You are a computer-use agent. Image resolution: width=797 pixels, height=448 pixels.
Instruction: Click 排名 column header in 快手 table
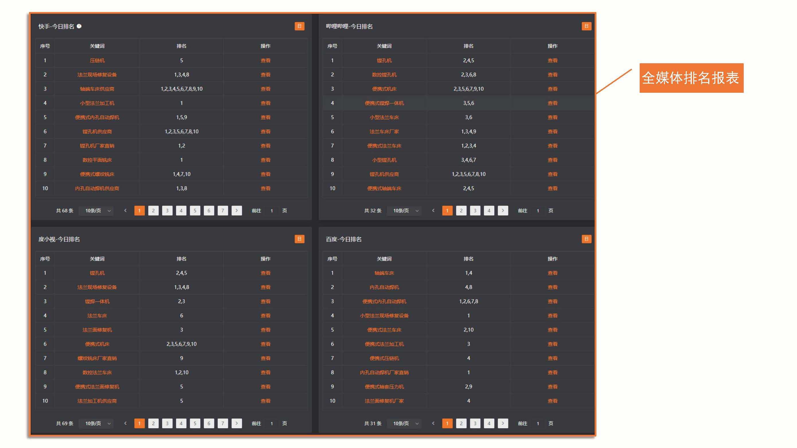click(182, 46)
